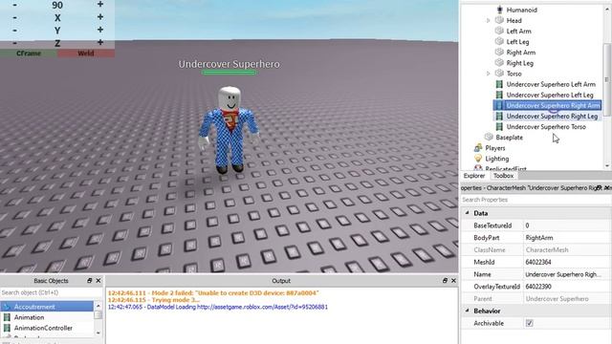Click the Mode 2 failed error line

point(213,293)
